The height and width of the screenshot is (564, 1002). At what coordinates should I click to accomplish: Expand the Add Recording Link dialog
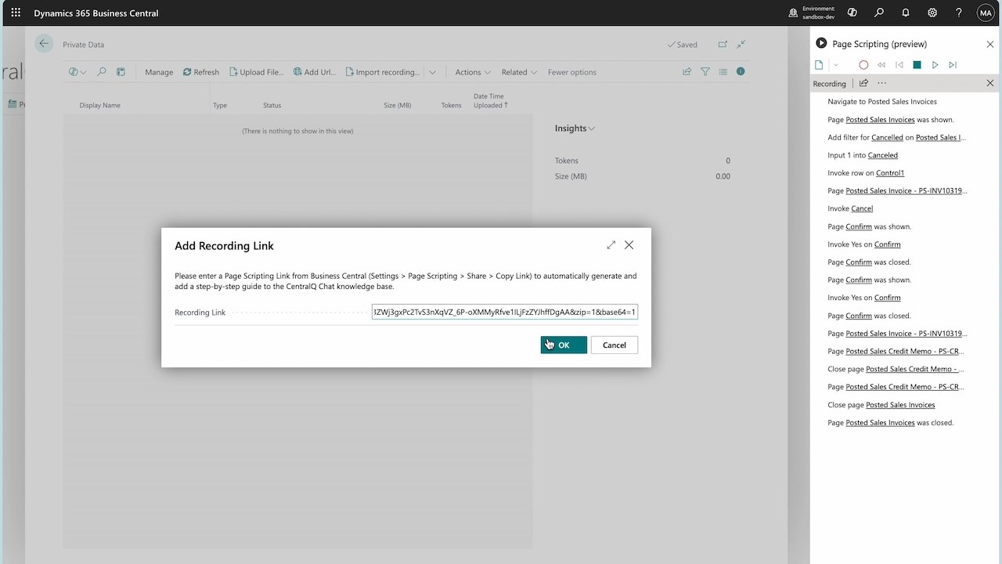point(611,245)
